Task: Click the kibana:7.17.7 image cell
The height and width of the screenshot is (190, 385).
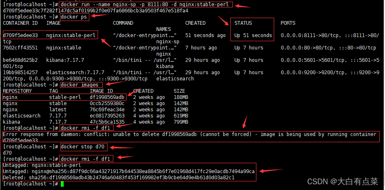Action: (65, 60)
